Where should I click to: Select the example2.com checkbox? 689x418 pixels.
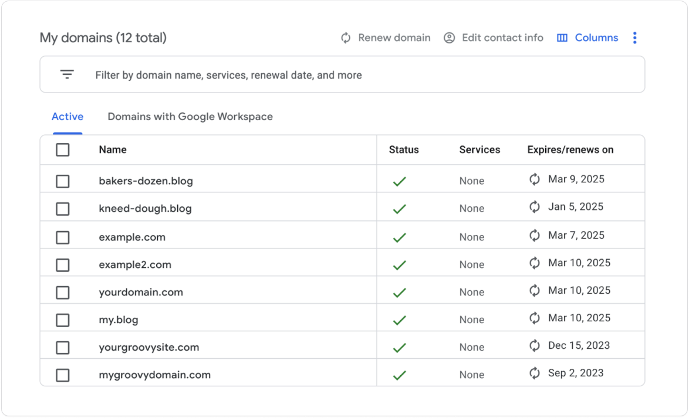[63, 265]
